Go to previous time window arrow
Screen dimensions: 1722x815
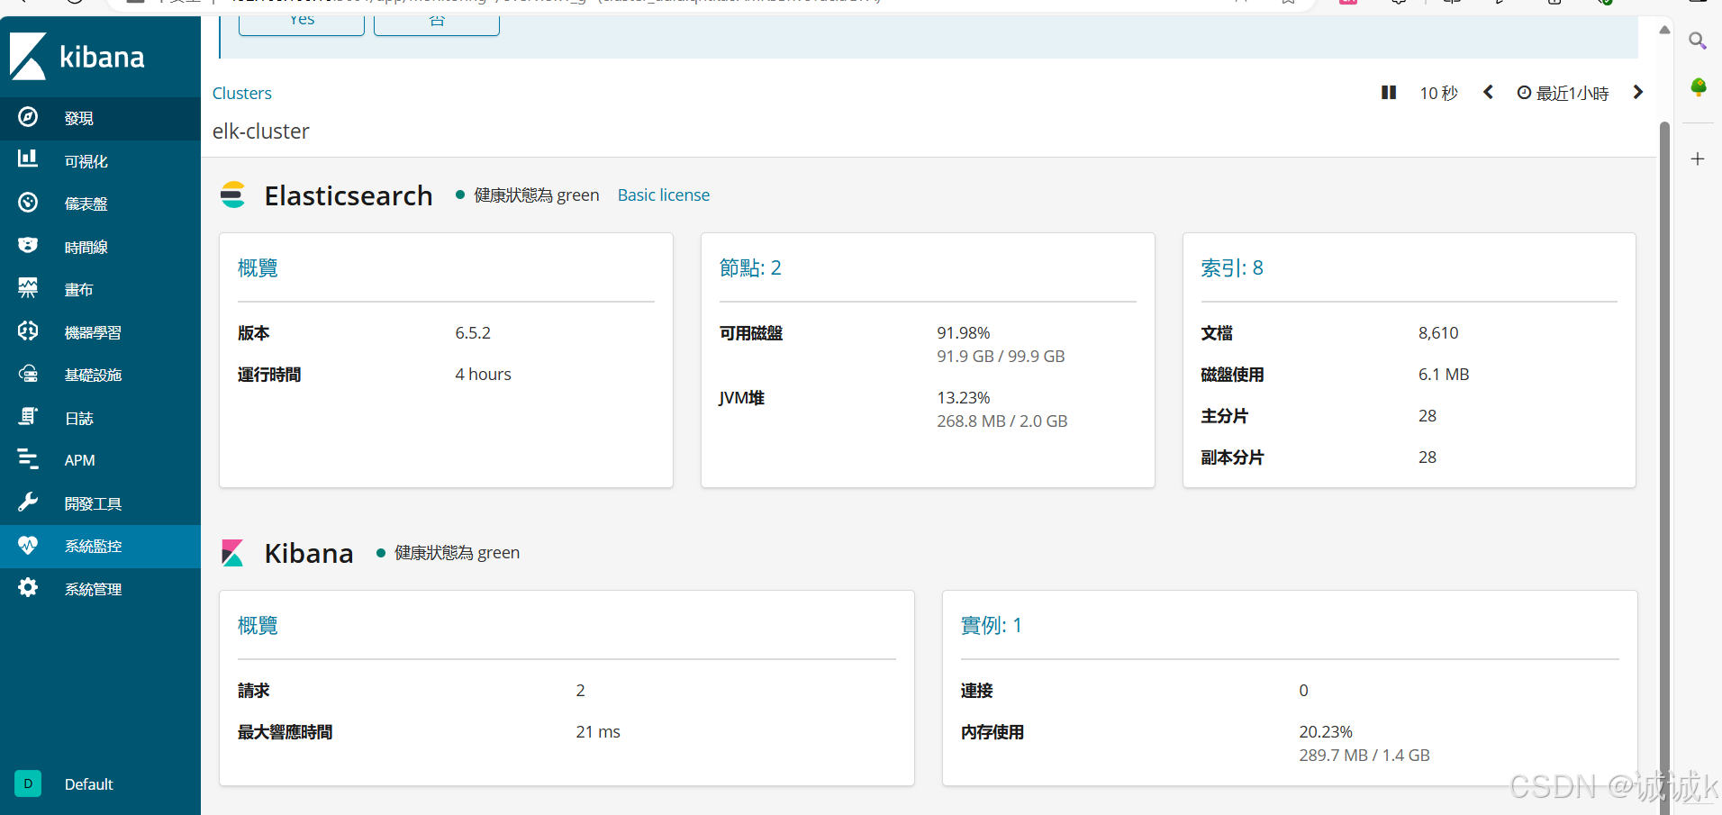click(x=1488, y=92)
